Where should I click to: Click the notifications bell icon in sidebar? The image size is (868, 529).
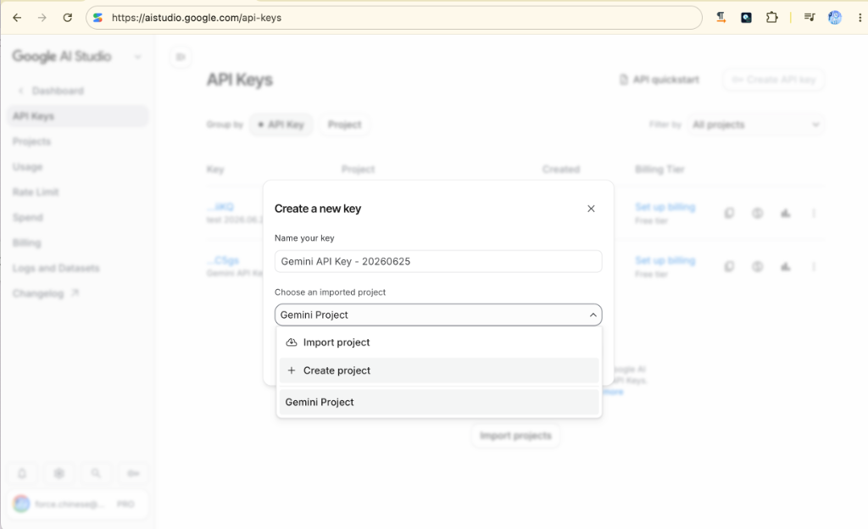pyautogui.click(x=22, y=473)
